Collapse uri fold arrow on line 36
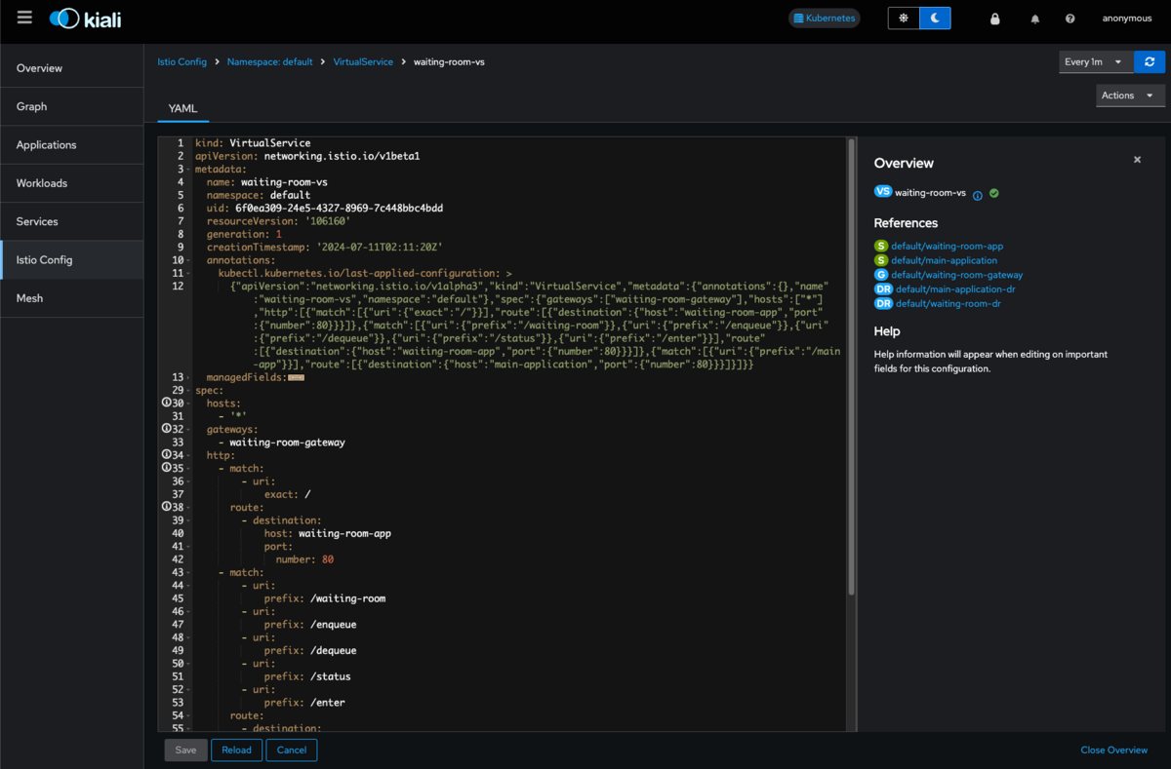 [188, 481]
